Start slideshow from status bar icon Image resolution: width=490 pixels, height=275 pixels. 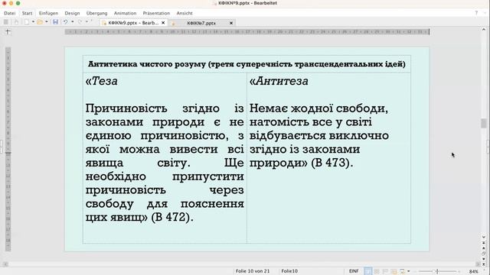[x=402, y=271]
